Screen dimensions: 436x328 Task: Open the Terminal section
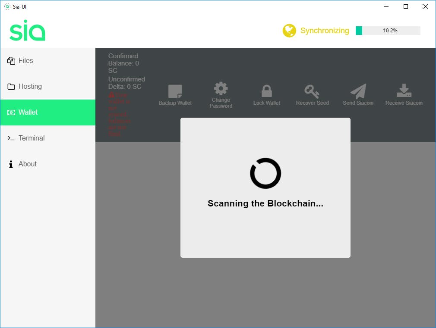click(48, 138)
